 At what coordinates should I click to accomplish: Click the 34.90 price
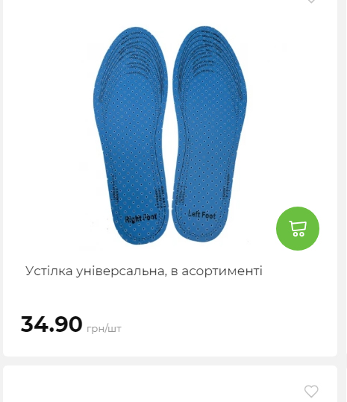click(x=51, y=324)
